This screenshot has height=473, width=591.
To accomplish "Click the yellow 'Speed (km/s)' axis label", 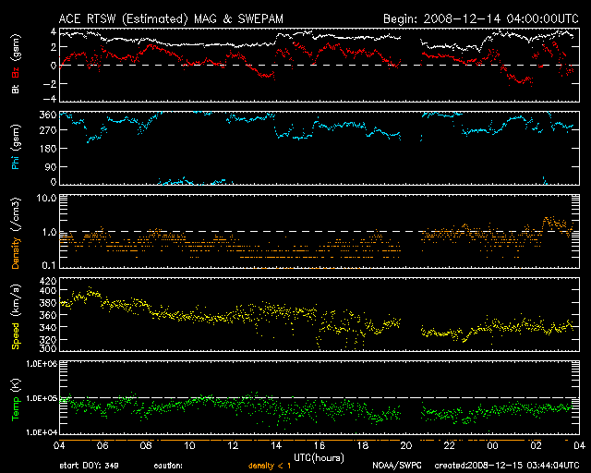I will point(16,317).
